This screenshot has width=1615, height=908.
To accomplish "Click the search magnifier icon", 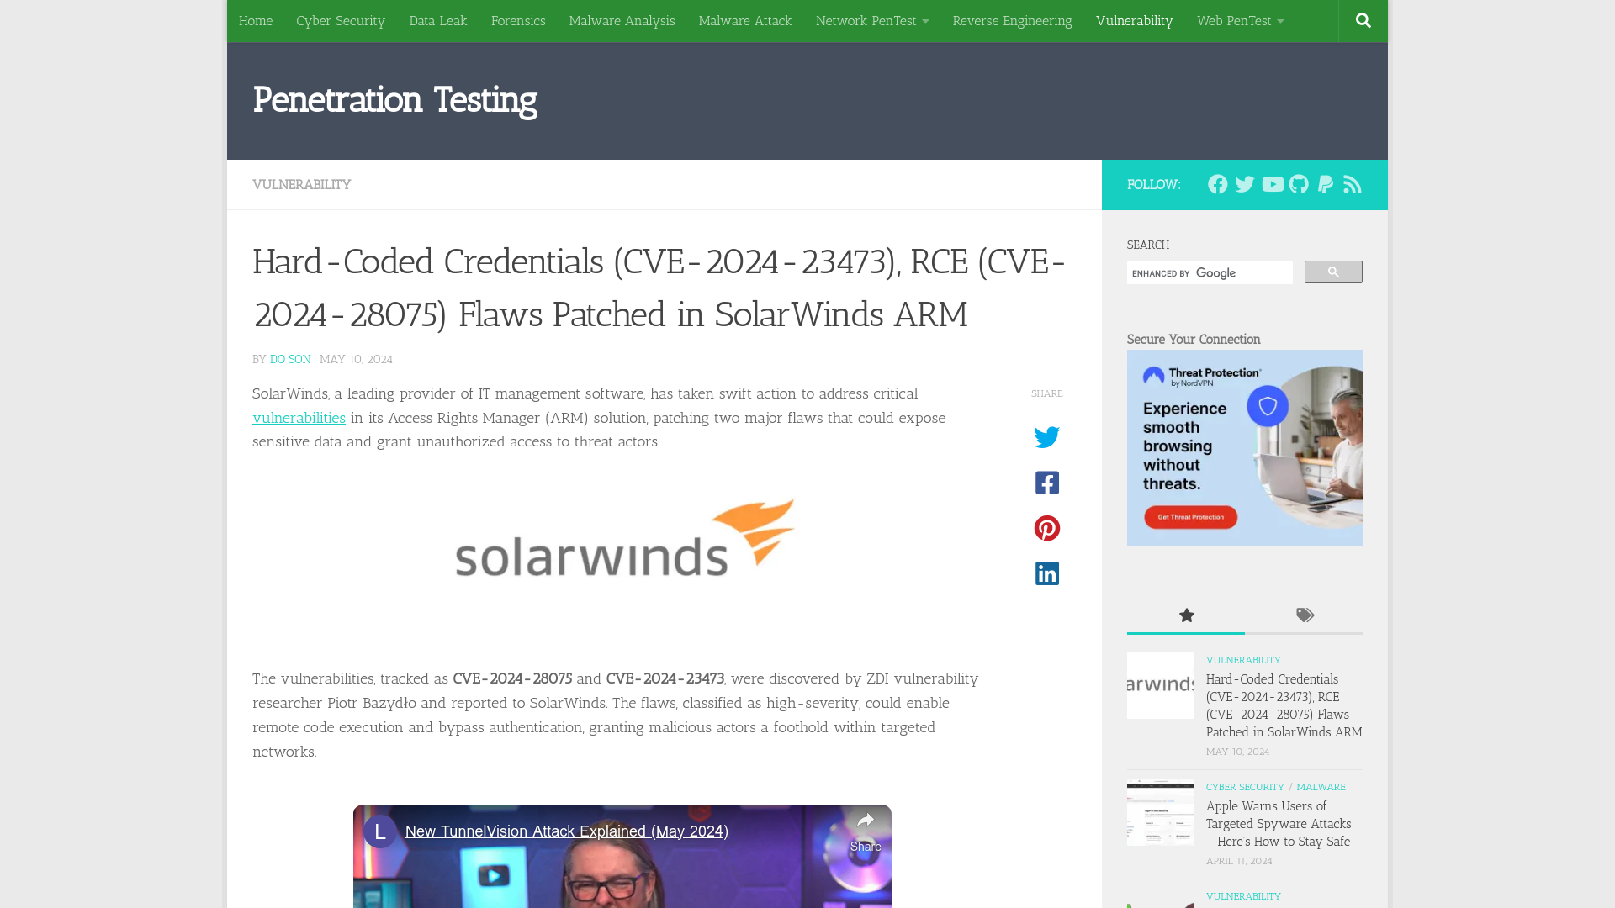I will click(1363, 20).
